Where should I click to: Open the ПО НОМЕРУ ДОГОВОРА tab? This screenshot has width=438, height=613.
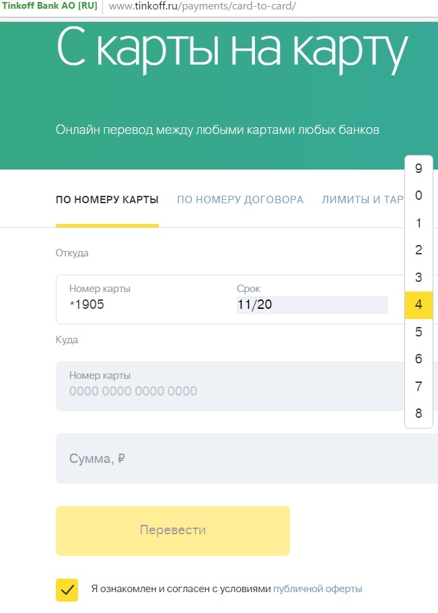point(240,200)
